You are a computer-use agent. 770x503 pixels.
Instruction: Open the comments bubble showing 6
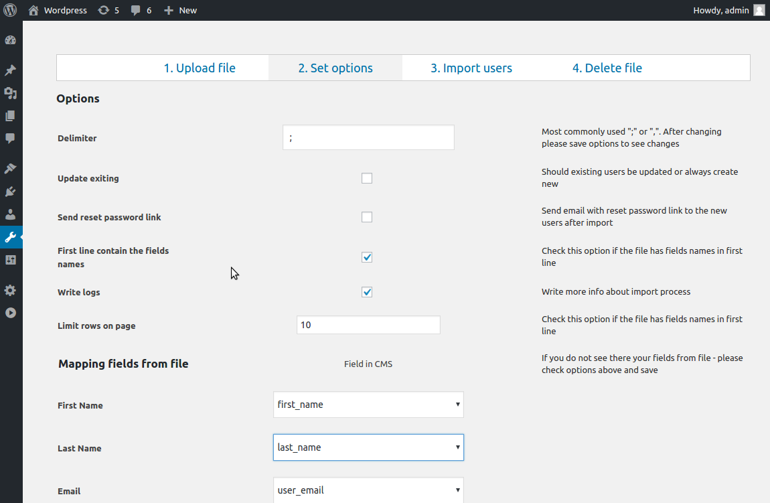(135, 10)
